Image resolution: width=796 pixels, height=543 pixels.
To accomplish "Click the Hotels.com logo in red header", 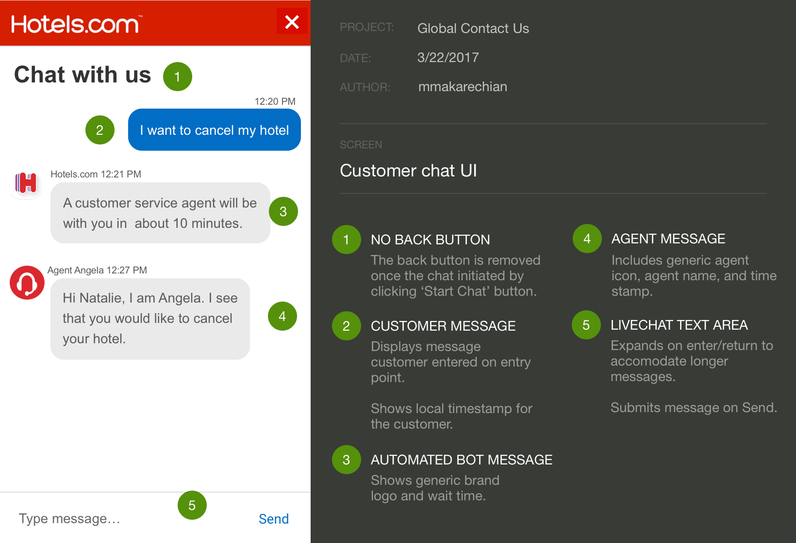I will pyautogui.click(x=76, y=24).
